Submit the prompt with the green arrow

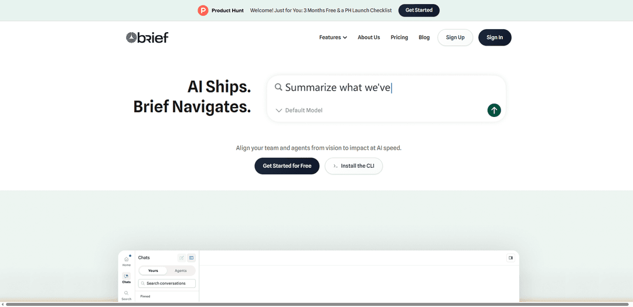pos(494,110)
